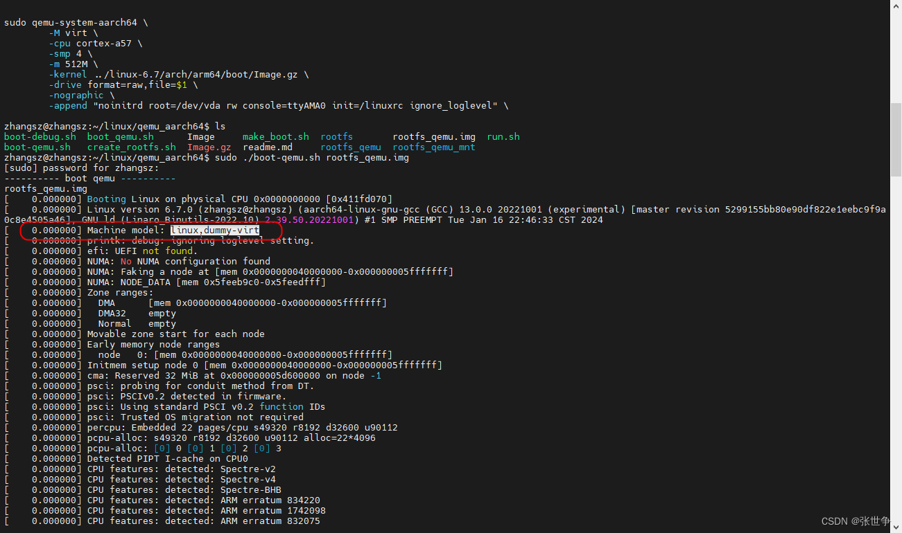Screen dimensions: 902x533
Task: Click the rootfs_qemu directory name
Action: point(350,147)
